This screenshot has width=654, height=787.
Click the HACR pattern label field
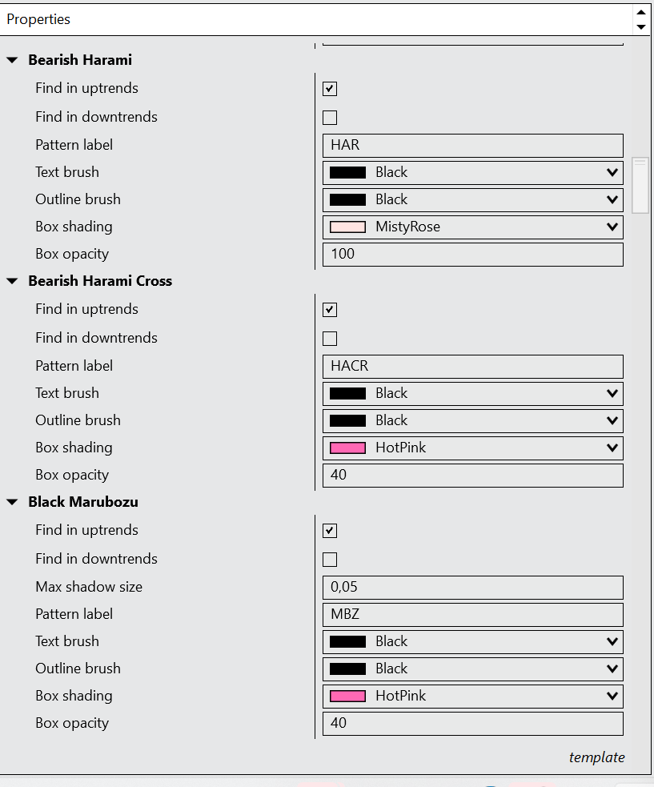[x=472, y=366]
